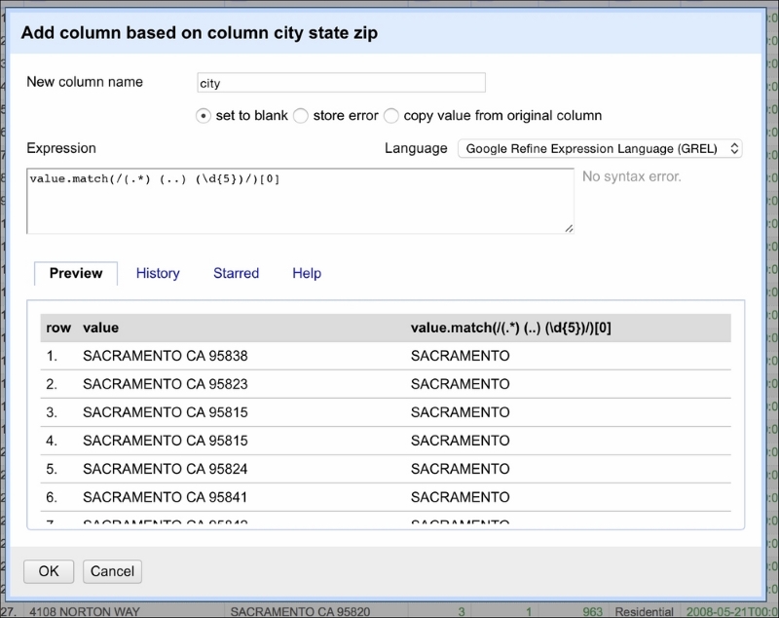This screenshot has width=779, height=618.
Task: Click the SACRAMENTO result in row 6
Action: (x=460, y=497)
